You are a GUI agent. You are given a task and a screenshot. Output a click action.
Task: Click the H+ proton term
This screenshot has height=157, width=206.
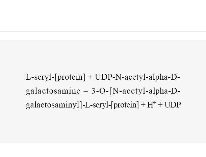[152, 105]
